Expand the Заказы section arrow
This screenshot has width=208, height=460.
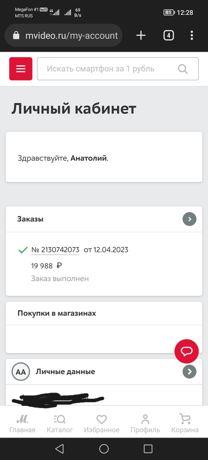pos(189,219)
